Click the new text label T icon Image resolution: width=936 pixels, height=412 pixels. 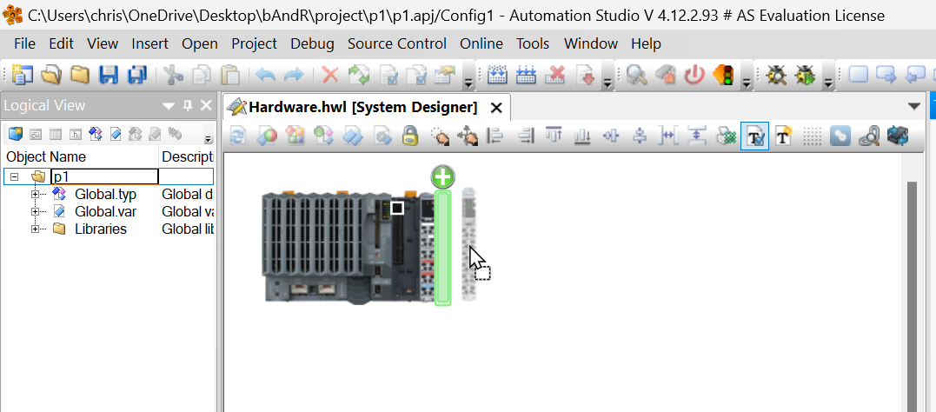[x=783, y=136]
